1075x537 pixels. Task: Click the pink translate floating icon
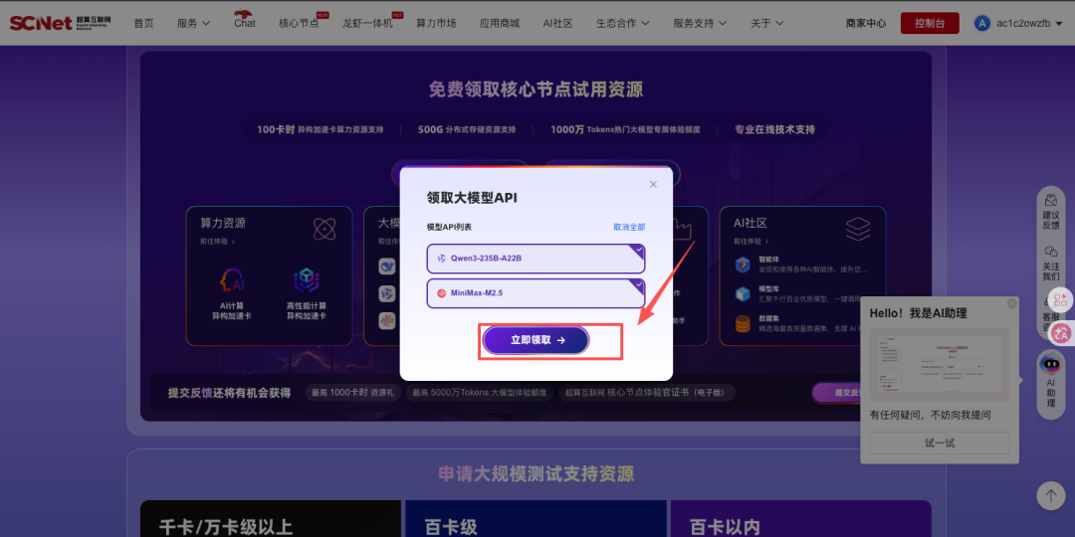pyautogui.click(x=1062, y=332)
